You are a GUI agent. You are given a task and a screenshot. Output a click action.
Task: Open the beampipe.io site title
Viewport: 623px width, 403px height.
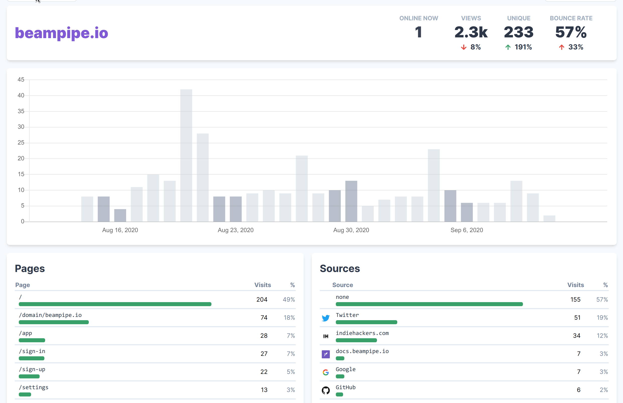coord(61,33)
